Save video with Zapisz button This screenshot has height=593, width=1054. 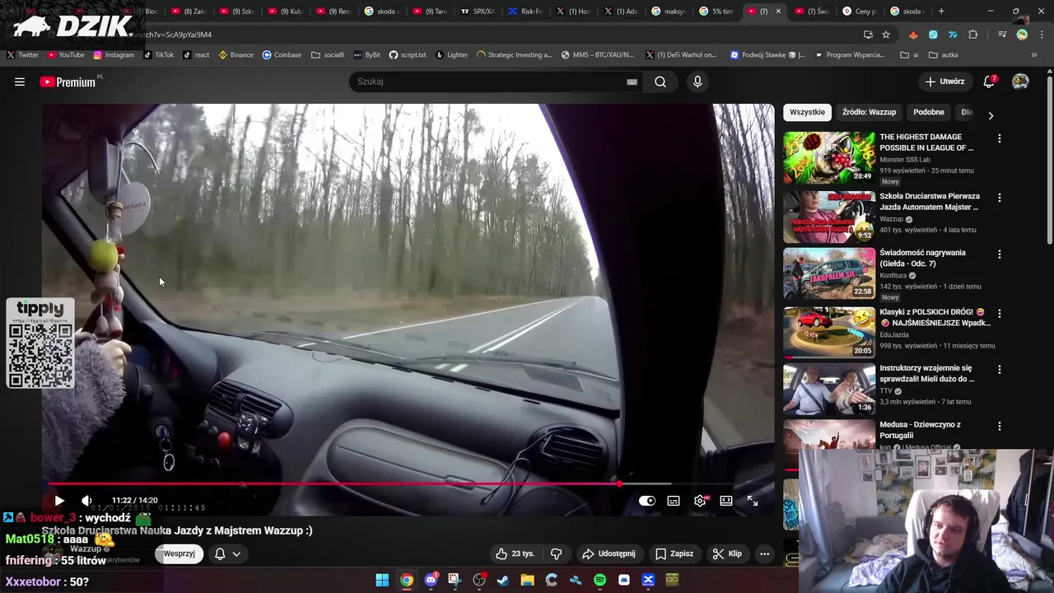(x=674, y=553)
